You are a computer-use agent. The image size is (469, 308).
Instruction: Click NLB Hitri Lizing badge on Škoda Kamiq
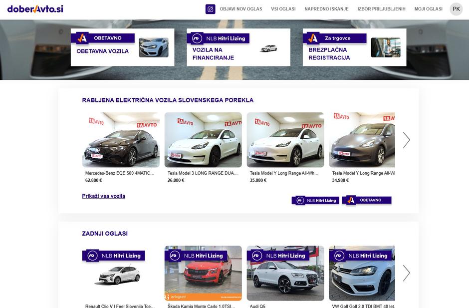pyautogui.click(x=197, y=256)
